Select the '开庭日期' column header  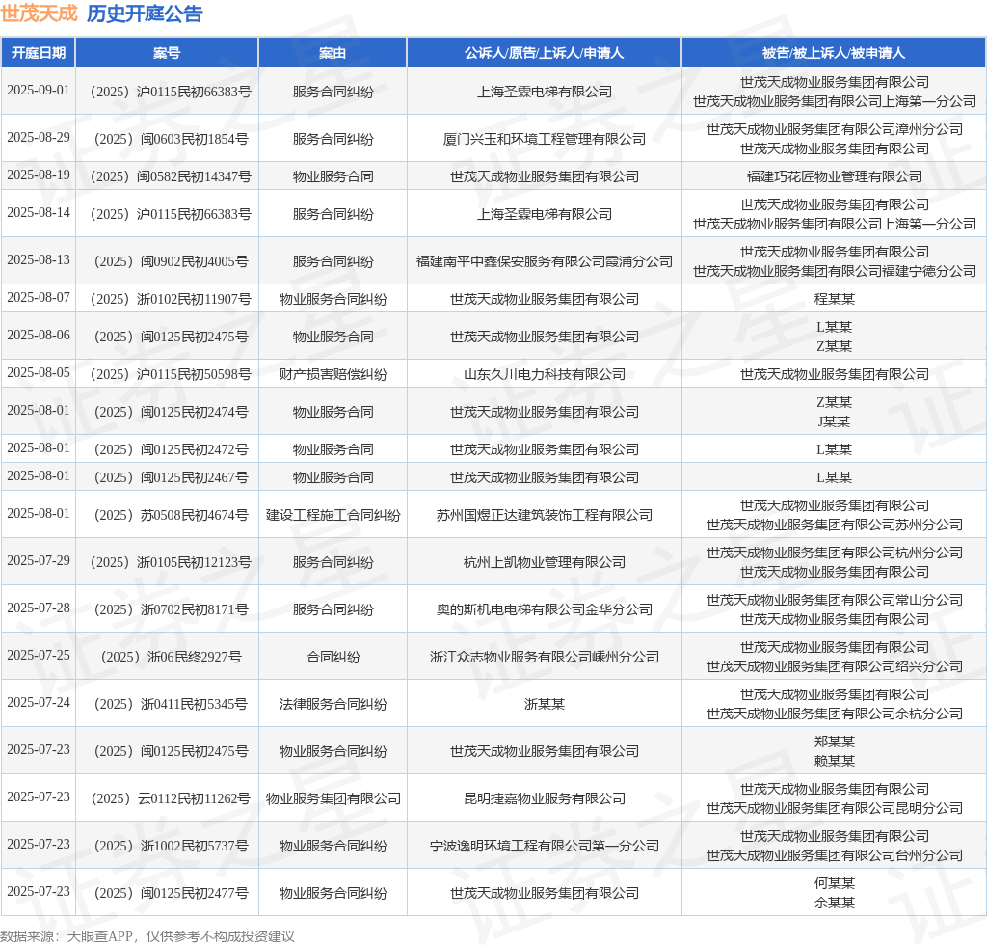tap(39, 53)
